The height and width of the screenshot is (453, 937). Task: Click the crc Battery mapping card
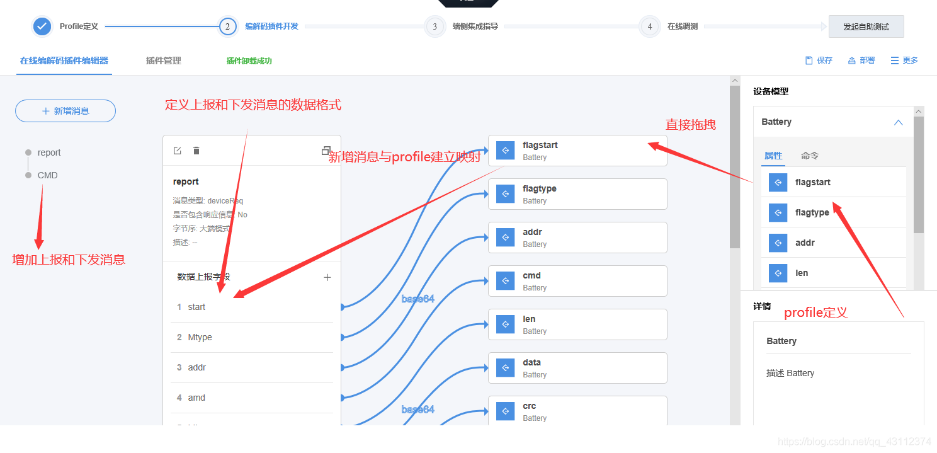pos(577,410)
